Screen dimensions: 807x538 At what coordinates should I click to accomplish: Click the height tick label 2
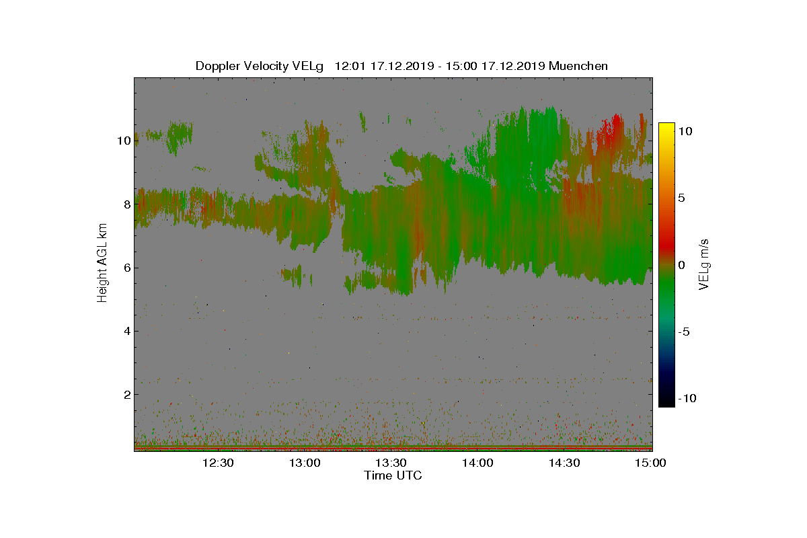[126, 394]
